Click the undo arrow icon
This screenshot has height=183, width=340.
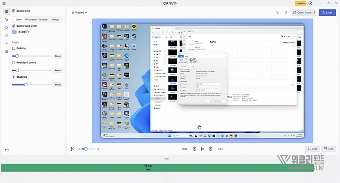click(278, 13)
